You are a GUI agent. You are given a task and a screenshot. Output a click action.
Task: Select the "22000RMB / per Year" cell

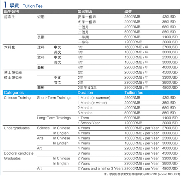pyautogui.click(x=142, y=148)
